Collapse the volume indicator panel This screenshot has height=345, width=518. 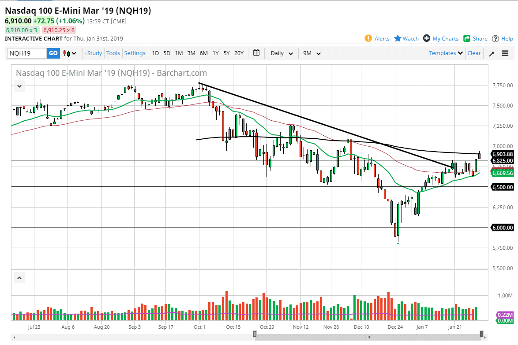[19, 278]
